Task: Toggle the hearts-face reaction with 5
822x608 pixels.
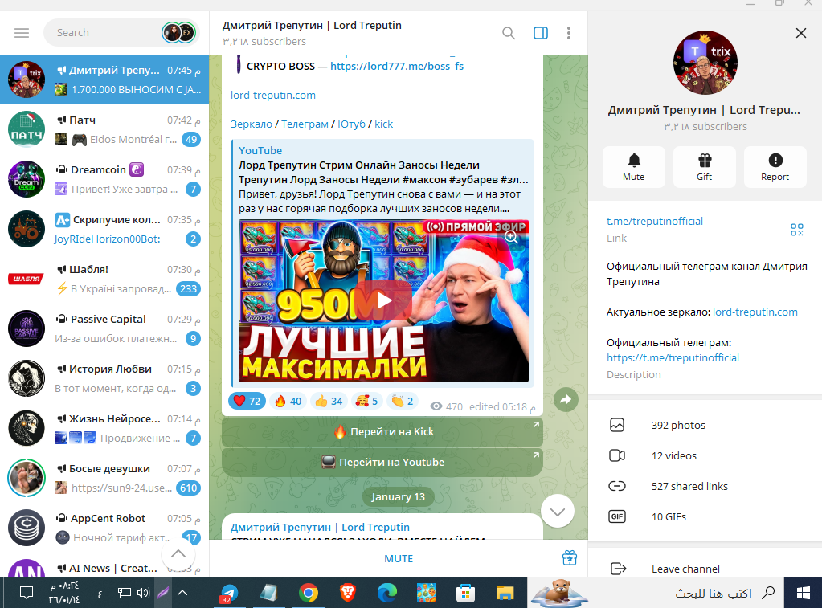Action: (366, 401)
